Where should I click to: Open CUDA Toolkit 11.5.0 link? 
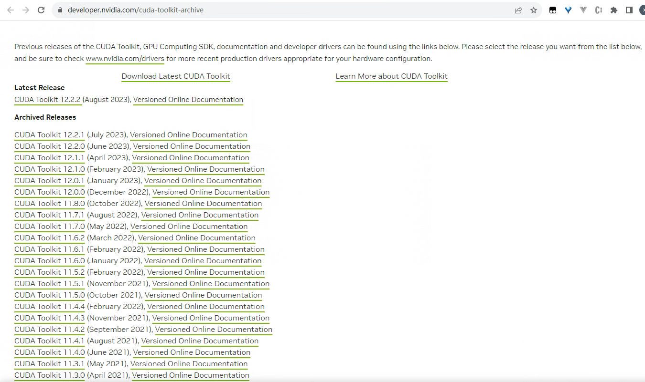50,295
